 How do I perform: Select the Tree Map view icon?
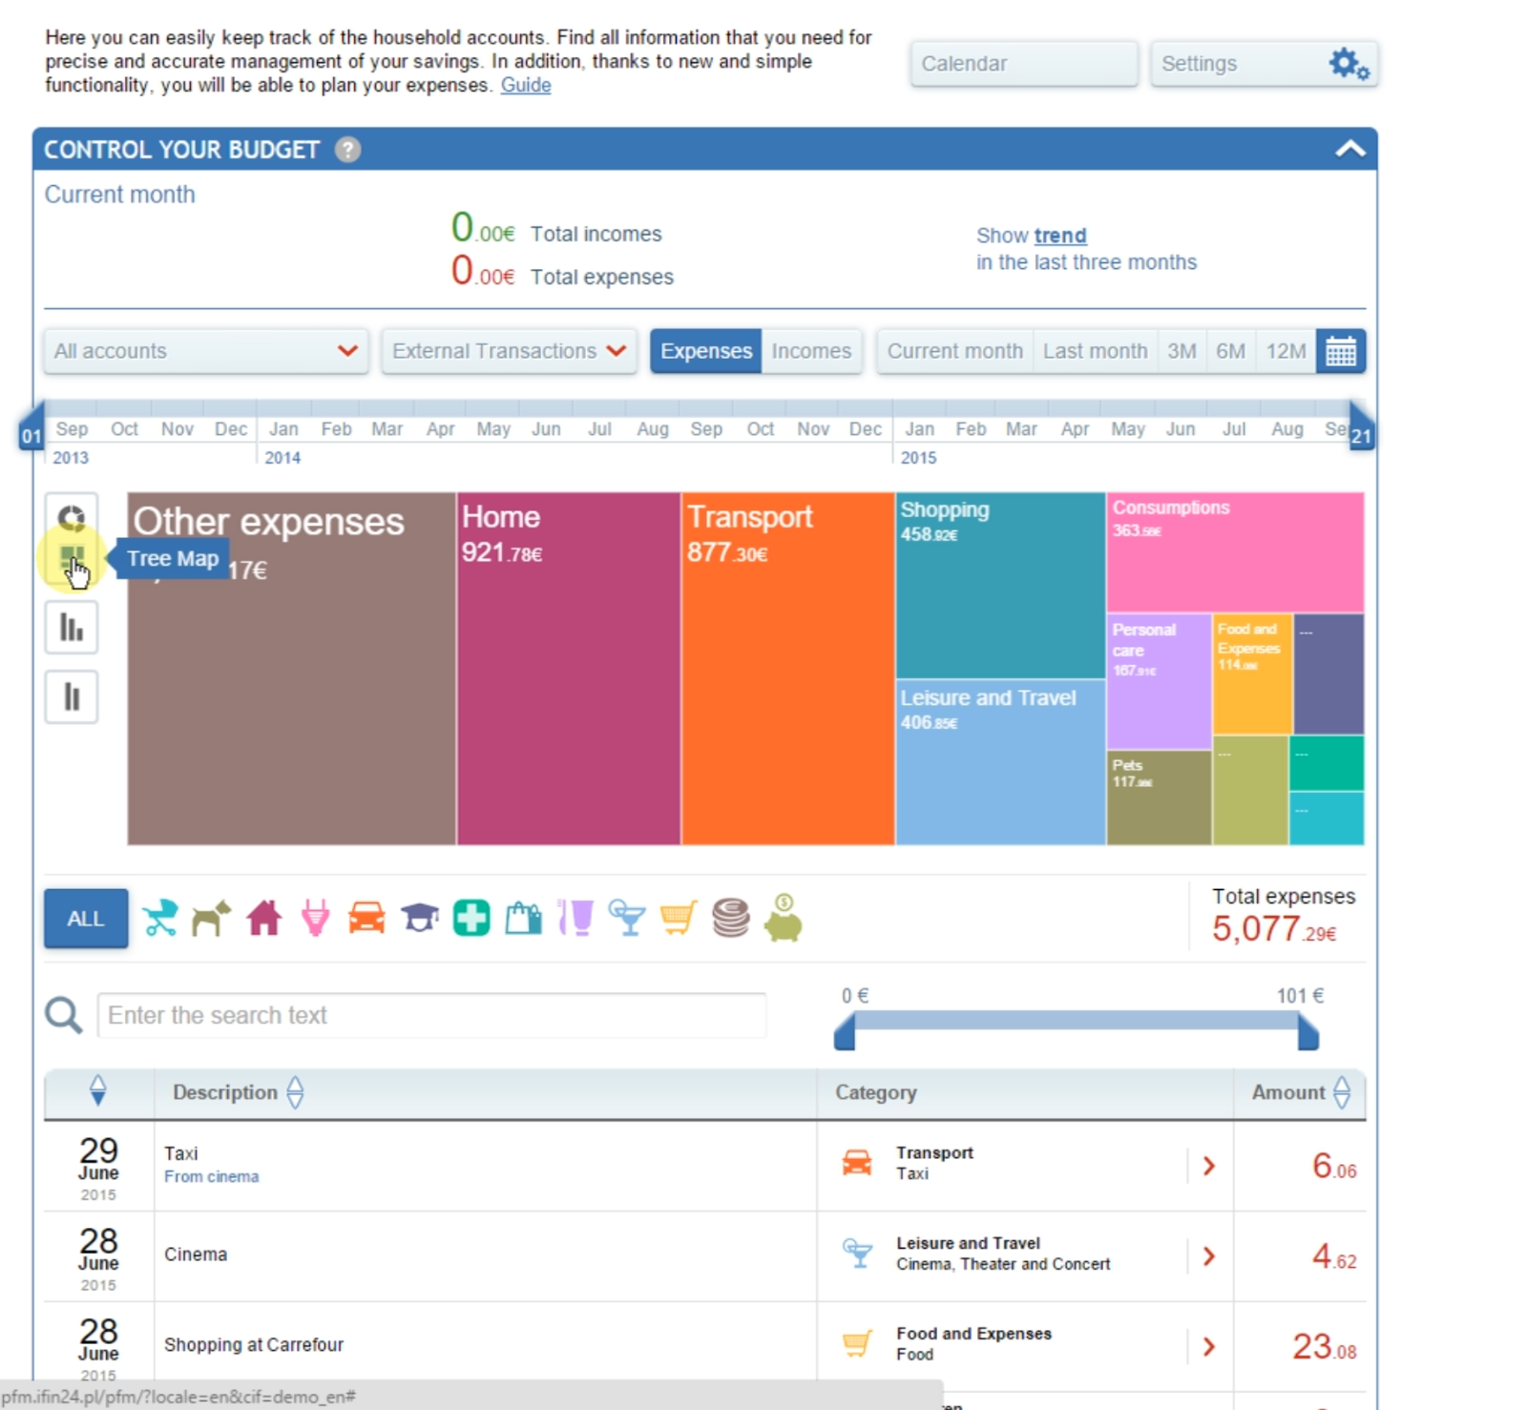[72, 558]
